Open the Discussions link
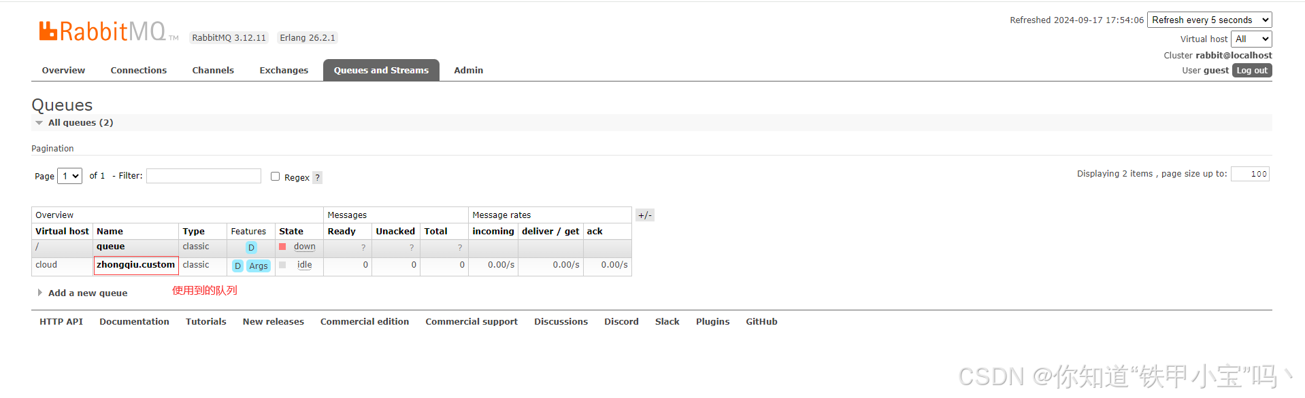 click(x=561, y=321)
